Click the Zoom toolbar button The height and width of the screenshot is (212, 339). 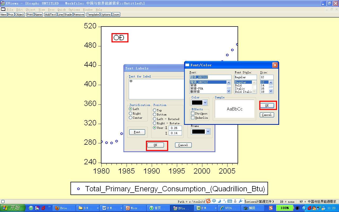[x=116, y=15]
